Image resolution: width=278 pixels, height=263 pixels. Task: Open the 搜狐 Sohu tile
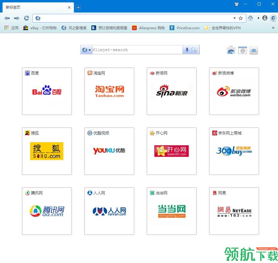click(x=47, y=151)
